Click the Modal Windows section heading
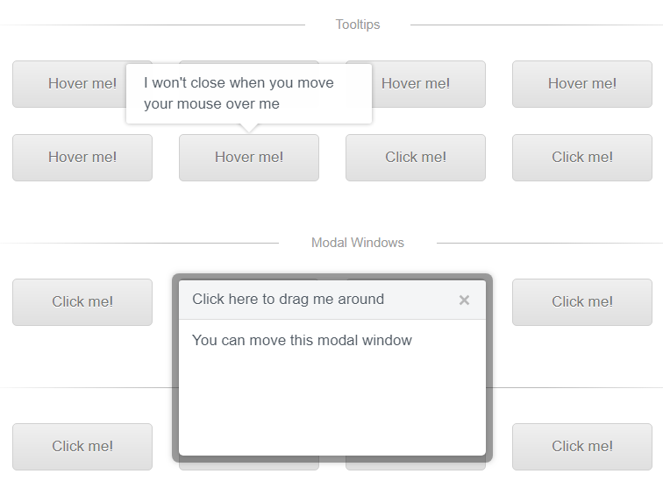The height and width of the screenshot is (488, 663). pos(358,243)
